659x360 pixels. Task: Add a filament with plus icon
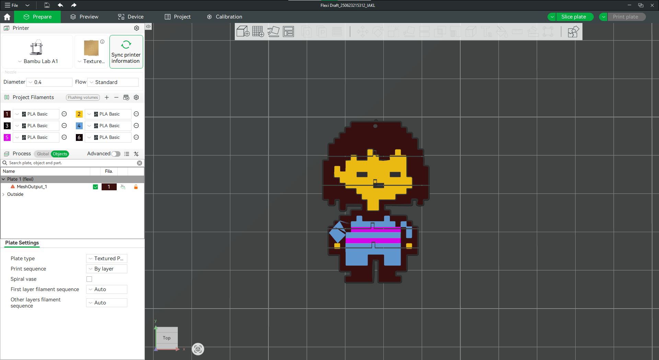107,97
